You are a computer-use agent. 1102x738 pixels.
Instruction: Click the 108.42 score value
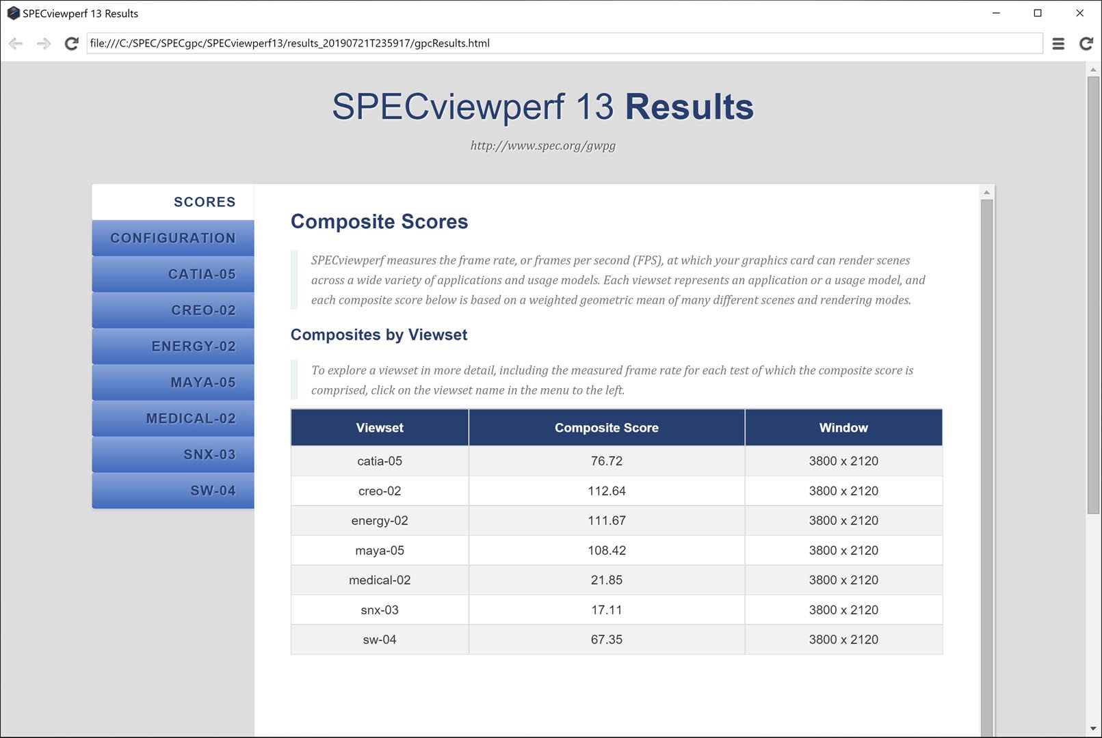(x=607, y=551)
